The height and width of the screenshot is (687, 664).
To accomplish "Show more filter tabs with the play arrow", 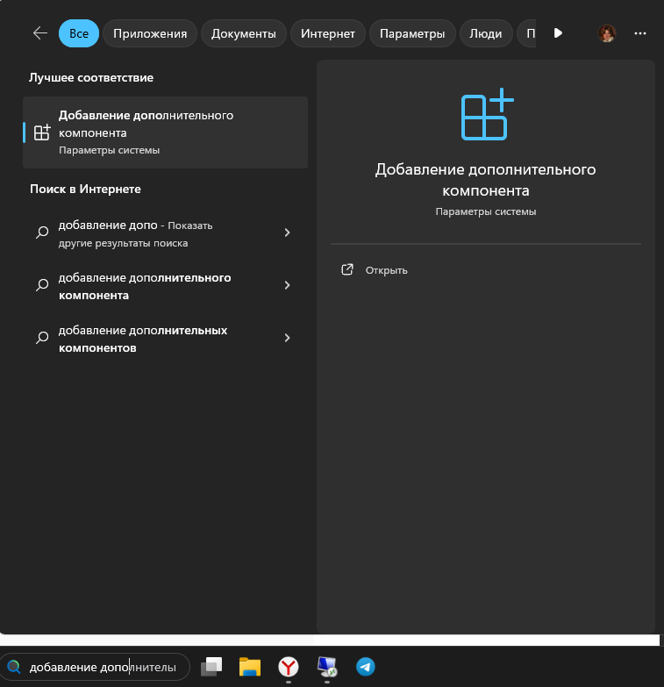I will pyautogui.click(x=558, y=33).
